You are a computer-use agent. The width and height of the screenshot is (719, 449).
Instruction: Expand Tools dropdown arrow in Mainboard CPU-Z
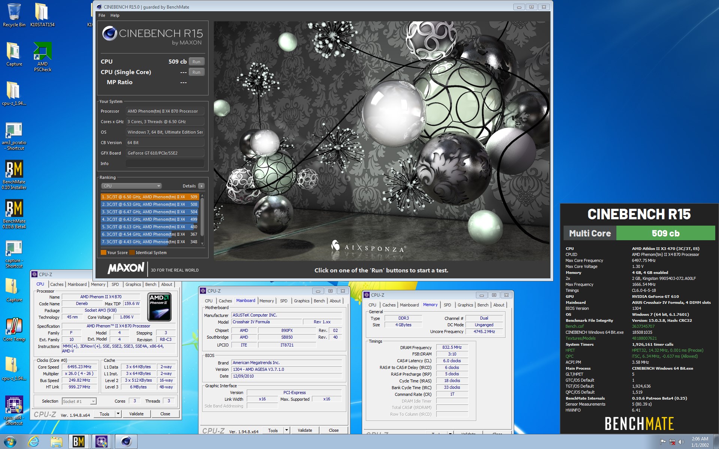tap(286, 430)
